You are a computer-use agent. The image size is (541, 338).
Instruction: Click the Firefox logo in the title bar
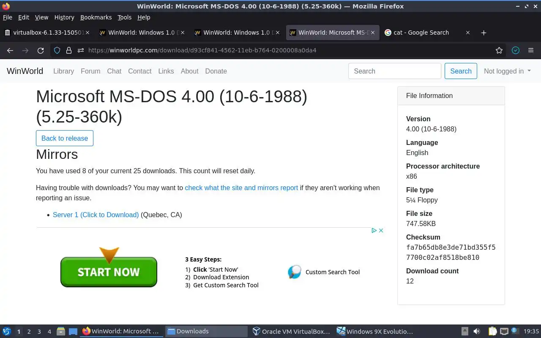[x=5, y=6]
